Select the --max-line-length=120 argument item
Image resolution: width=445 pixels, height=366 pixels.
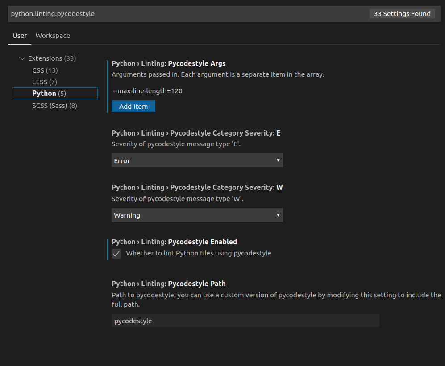click(148, 91)
